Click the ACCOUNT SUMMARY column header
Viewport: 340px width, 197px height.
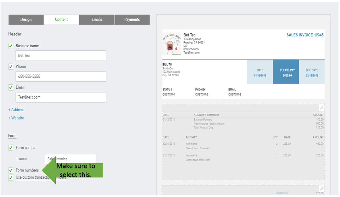[x=207, y=115]
